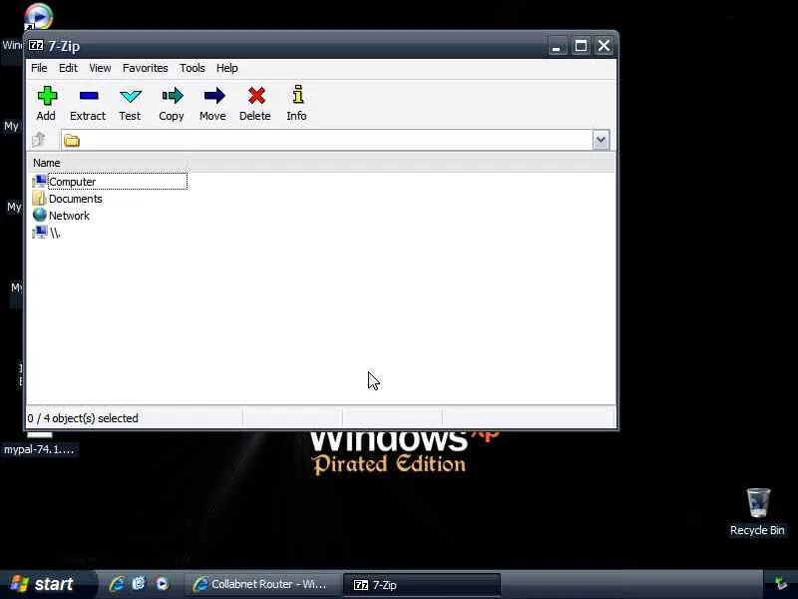Open the Recycle Bin on desktop
798x599 pixels.
[758, 512]
